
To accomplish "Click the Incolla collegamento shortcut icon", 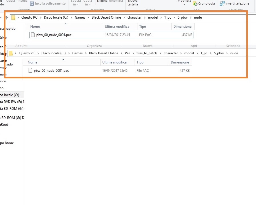I will 32,4.
